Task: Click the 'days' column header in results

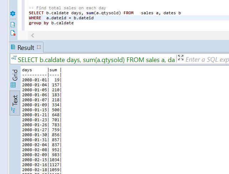Action: pos(27,70)
